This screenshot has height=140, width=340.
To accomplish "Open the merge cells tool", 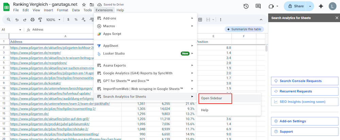I will 208,20.
